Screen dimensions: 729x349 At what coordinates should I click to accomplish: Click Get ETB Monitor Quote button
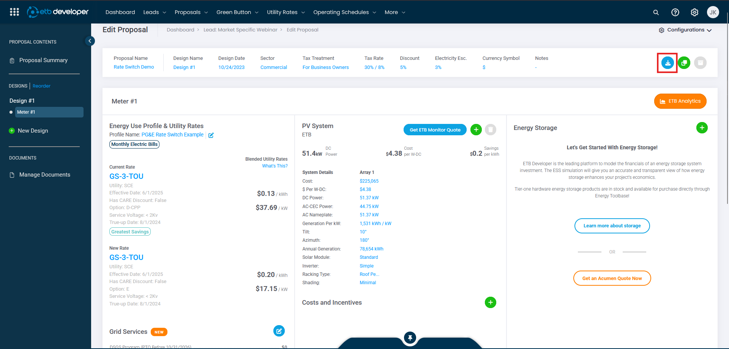435,130
